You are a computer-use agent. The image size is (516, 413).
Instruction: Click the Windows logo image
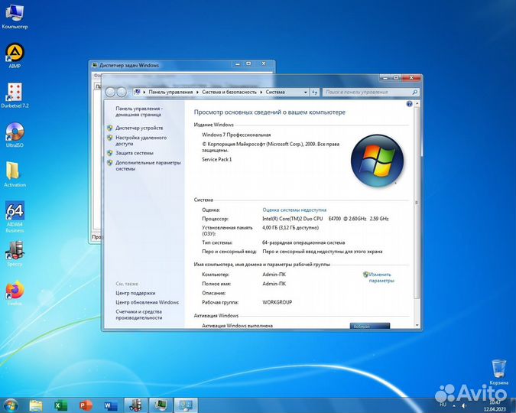tap(377, 161)
